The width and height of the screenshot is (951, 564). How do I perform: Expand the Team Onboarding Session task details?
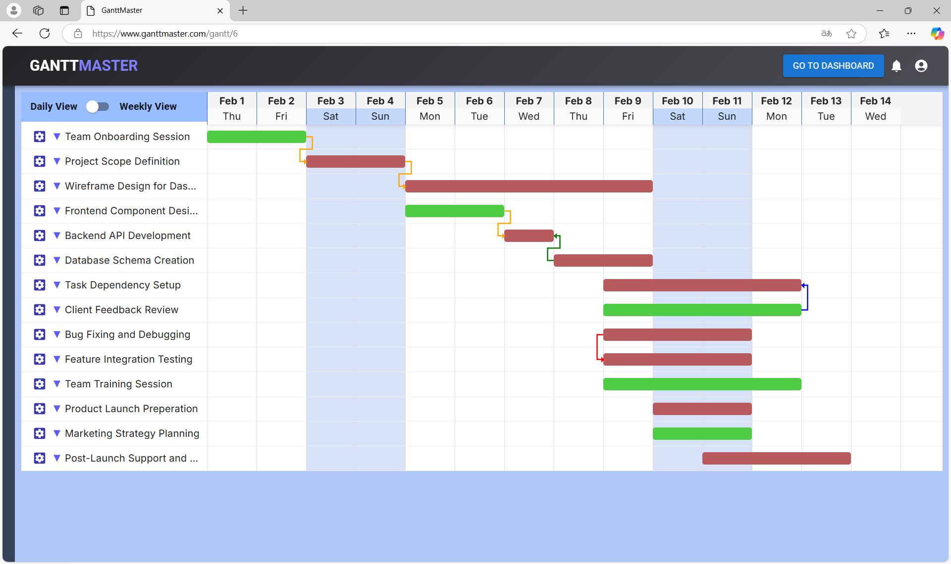click(x=56, y=137)
